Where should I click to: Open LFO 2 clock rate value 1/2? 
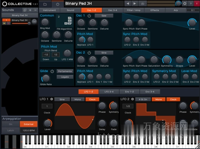[x=128, y=106]
